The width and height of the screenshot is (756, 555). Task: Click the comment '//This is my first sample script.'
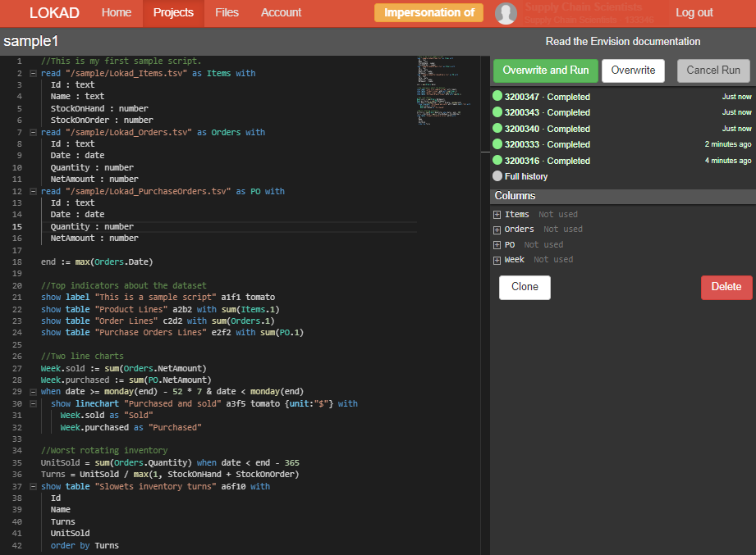click(121, 61)
